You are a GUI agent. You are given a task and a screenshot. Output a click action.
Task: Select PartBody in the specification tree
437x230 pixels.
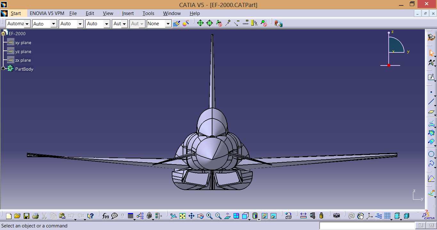point(24,69)
